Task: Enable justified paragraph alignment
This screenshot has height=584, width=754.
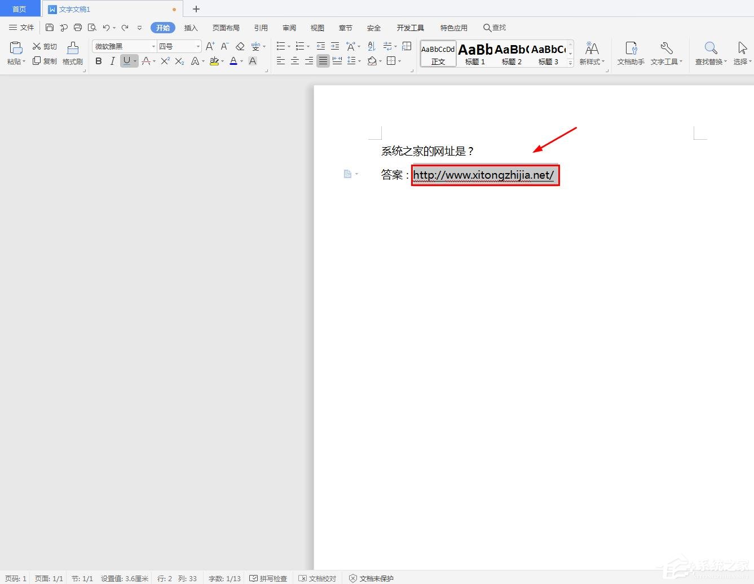Action: (x=323, y=61)
